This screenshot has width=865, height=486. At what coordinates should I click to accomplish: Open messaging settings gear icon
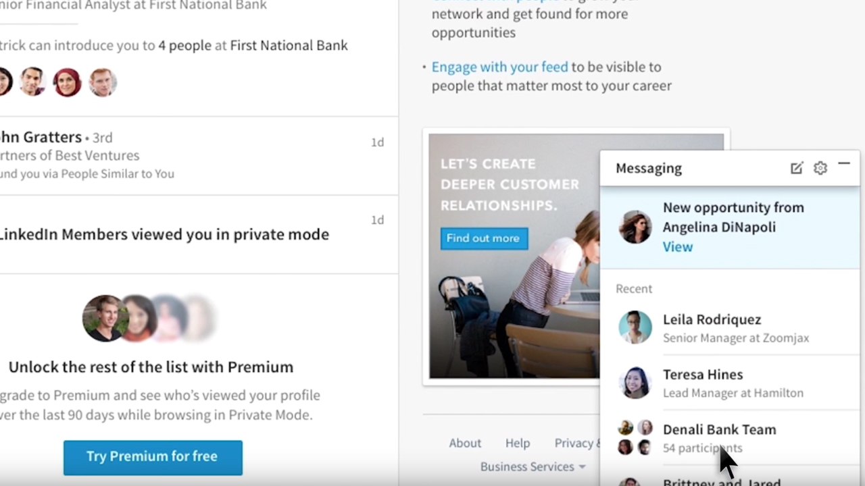(820, 168)
